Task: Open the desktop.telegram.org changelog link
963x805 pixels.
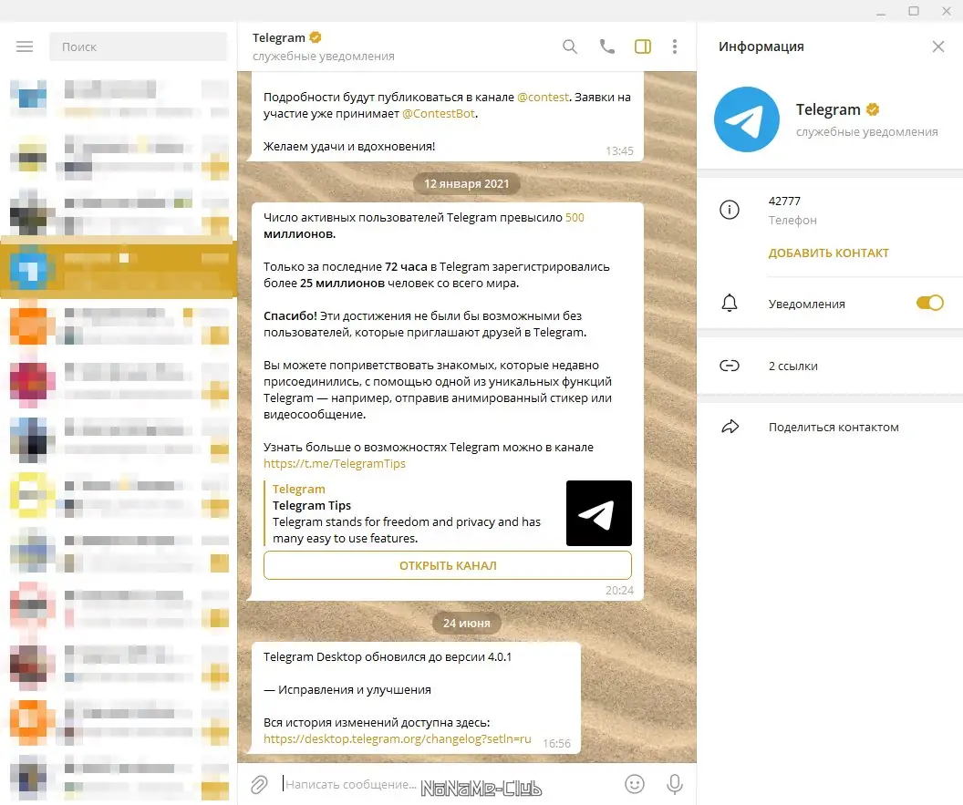Action: tap(398, 739)
